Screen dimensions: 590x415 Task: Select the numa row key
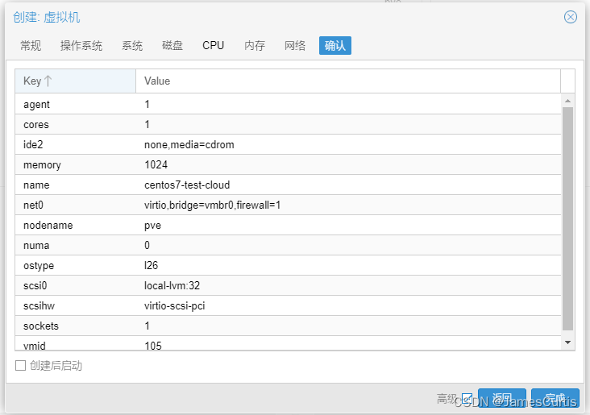point(36,245)
